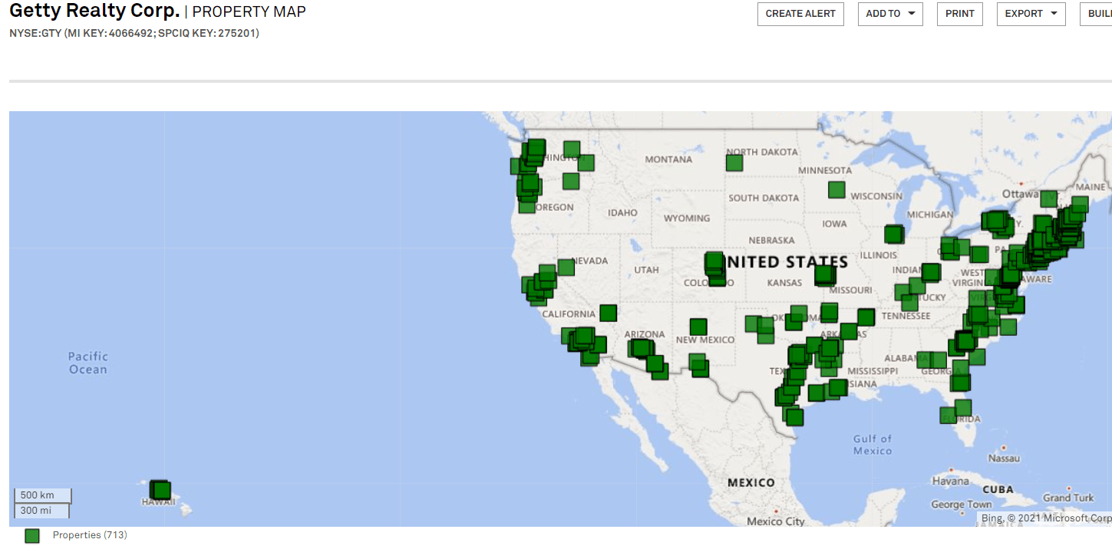Click the Properties (713) legend label
The image size is (1112, 549).
(90, 534)
